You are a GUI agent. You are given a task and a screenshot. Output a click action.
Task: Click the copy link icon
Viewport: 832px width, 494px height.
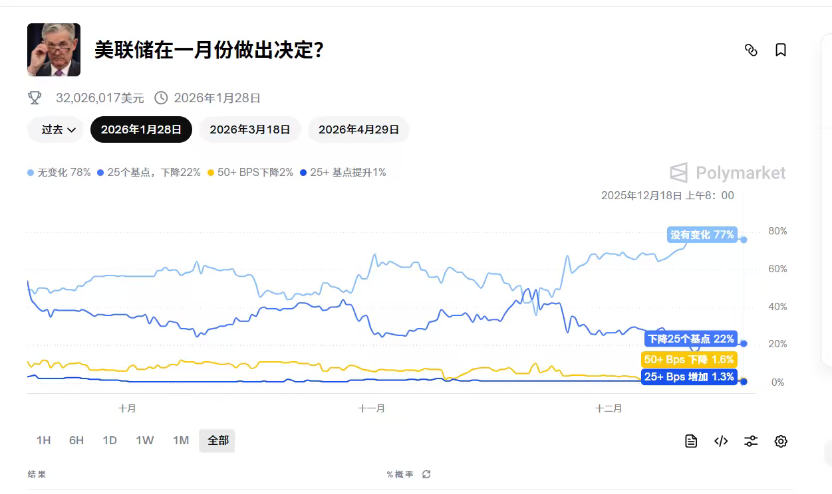(751, 50)
